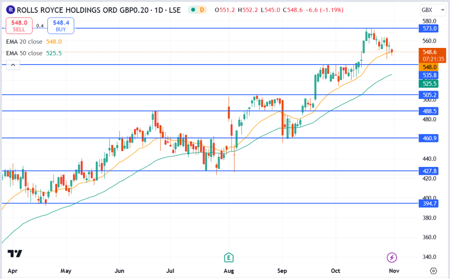The width and height of the screenshot is (450, 279).
Task: Select the EMA 20 close indicator label
Action: click(x=24, y=42)
